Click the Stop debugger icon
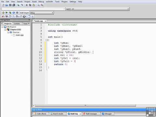This screenshot has height=117, width=156. coord(24,17)
